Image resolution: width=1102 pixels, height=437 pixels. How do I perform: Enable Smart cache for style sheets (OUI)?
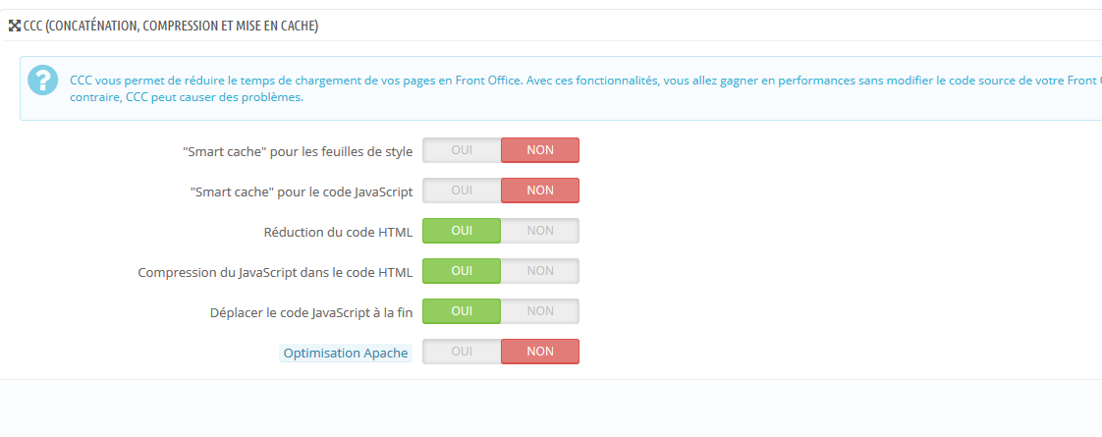pyautogui.click(x=462, y=150)
